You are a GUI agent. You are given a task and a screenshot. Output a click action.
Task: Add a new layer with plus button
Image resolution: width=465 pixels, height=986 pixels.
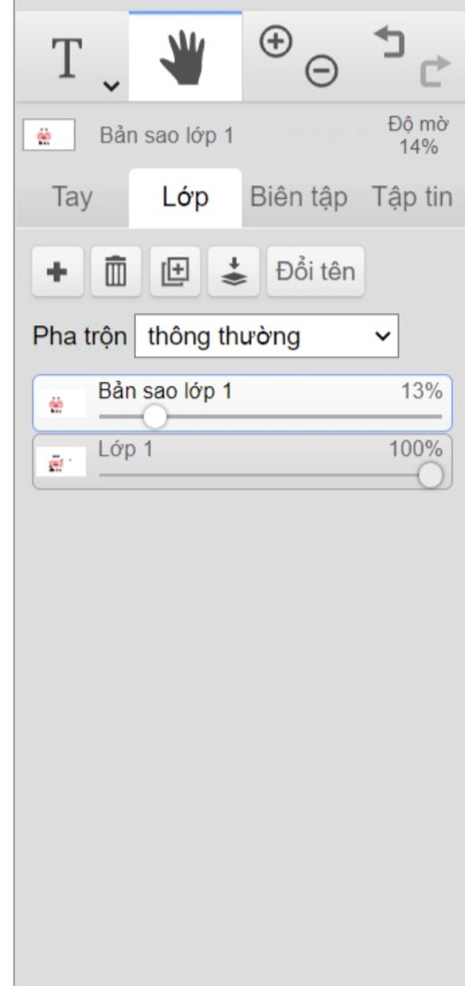[57, 271]
